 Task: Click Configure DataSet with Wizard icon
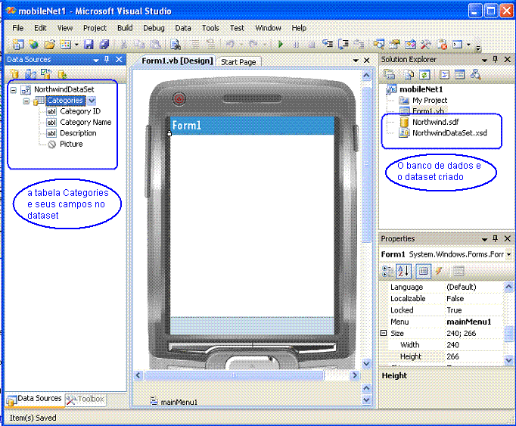45,74
